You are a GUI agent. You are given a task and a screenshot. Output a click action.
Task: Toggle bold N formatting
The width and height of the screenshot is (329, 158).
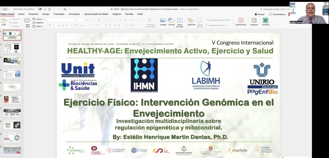pos(50,25)
